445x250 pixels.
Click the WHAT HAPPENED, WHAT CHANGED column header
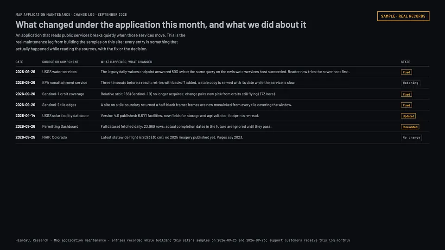126,62
